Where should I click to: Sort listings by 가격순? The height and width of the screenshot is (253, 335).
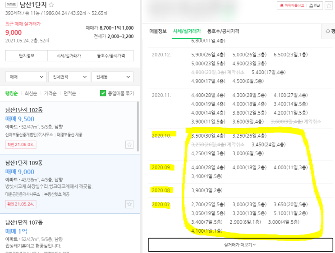(x=50, y=93)
